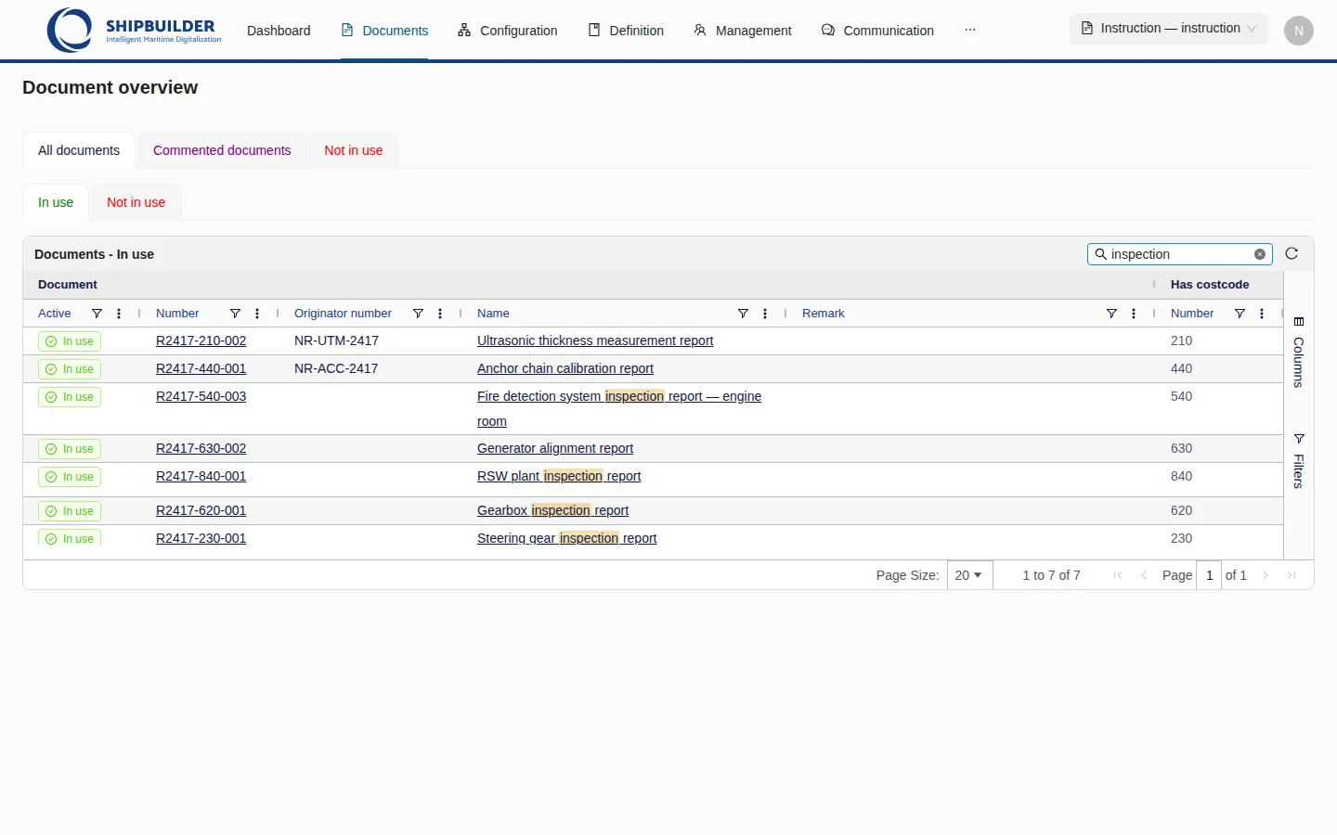
Task: Open the Originator number column options menu
Action: pos(440,314)
